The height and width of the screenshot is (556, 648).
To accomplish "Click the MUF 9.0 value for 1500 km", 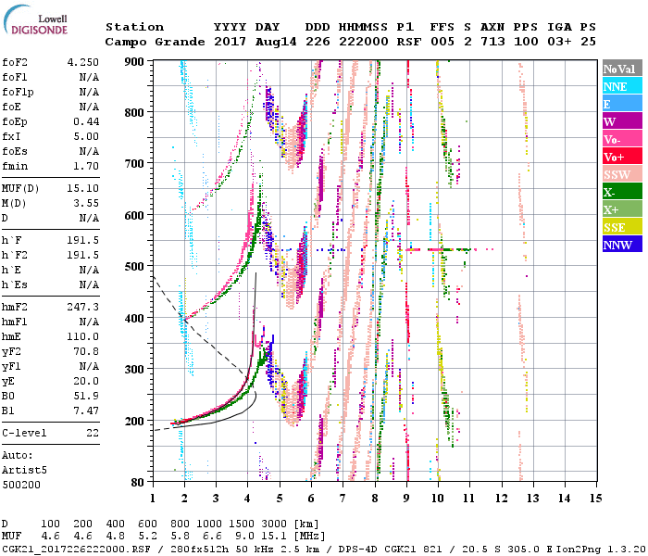I will click(x=244, y=537).
